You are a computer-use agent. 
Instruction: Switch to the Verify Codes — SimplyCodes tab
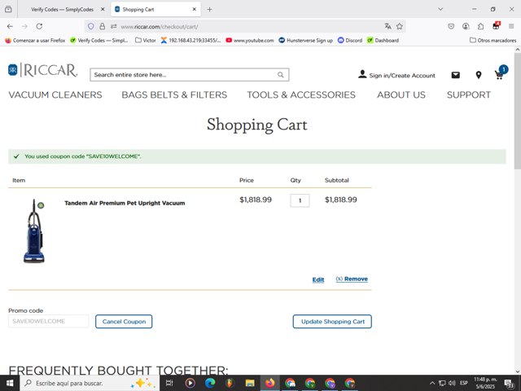(x=62, y=9)
